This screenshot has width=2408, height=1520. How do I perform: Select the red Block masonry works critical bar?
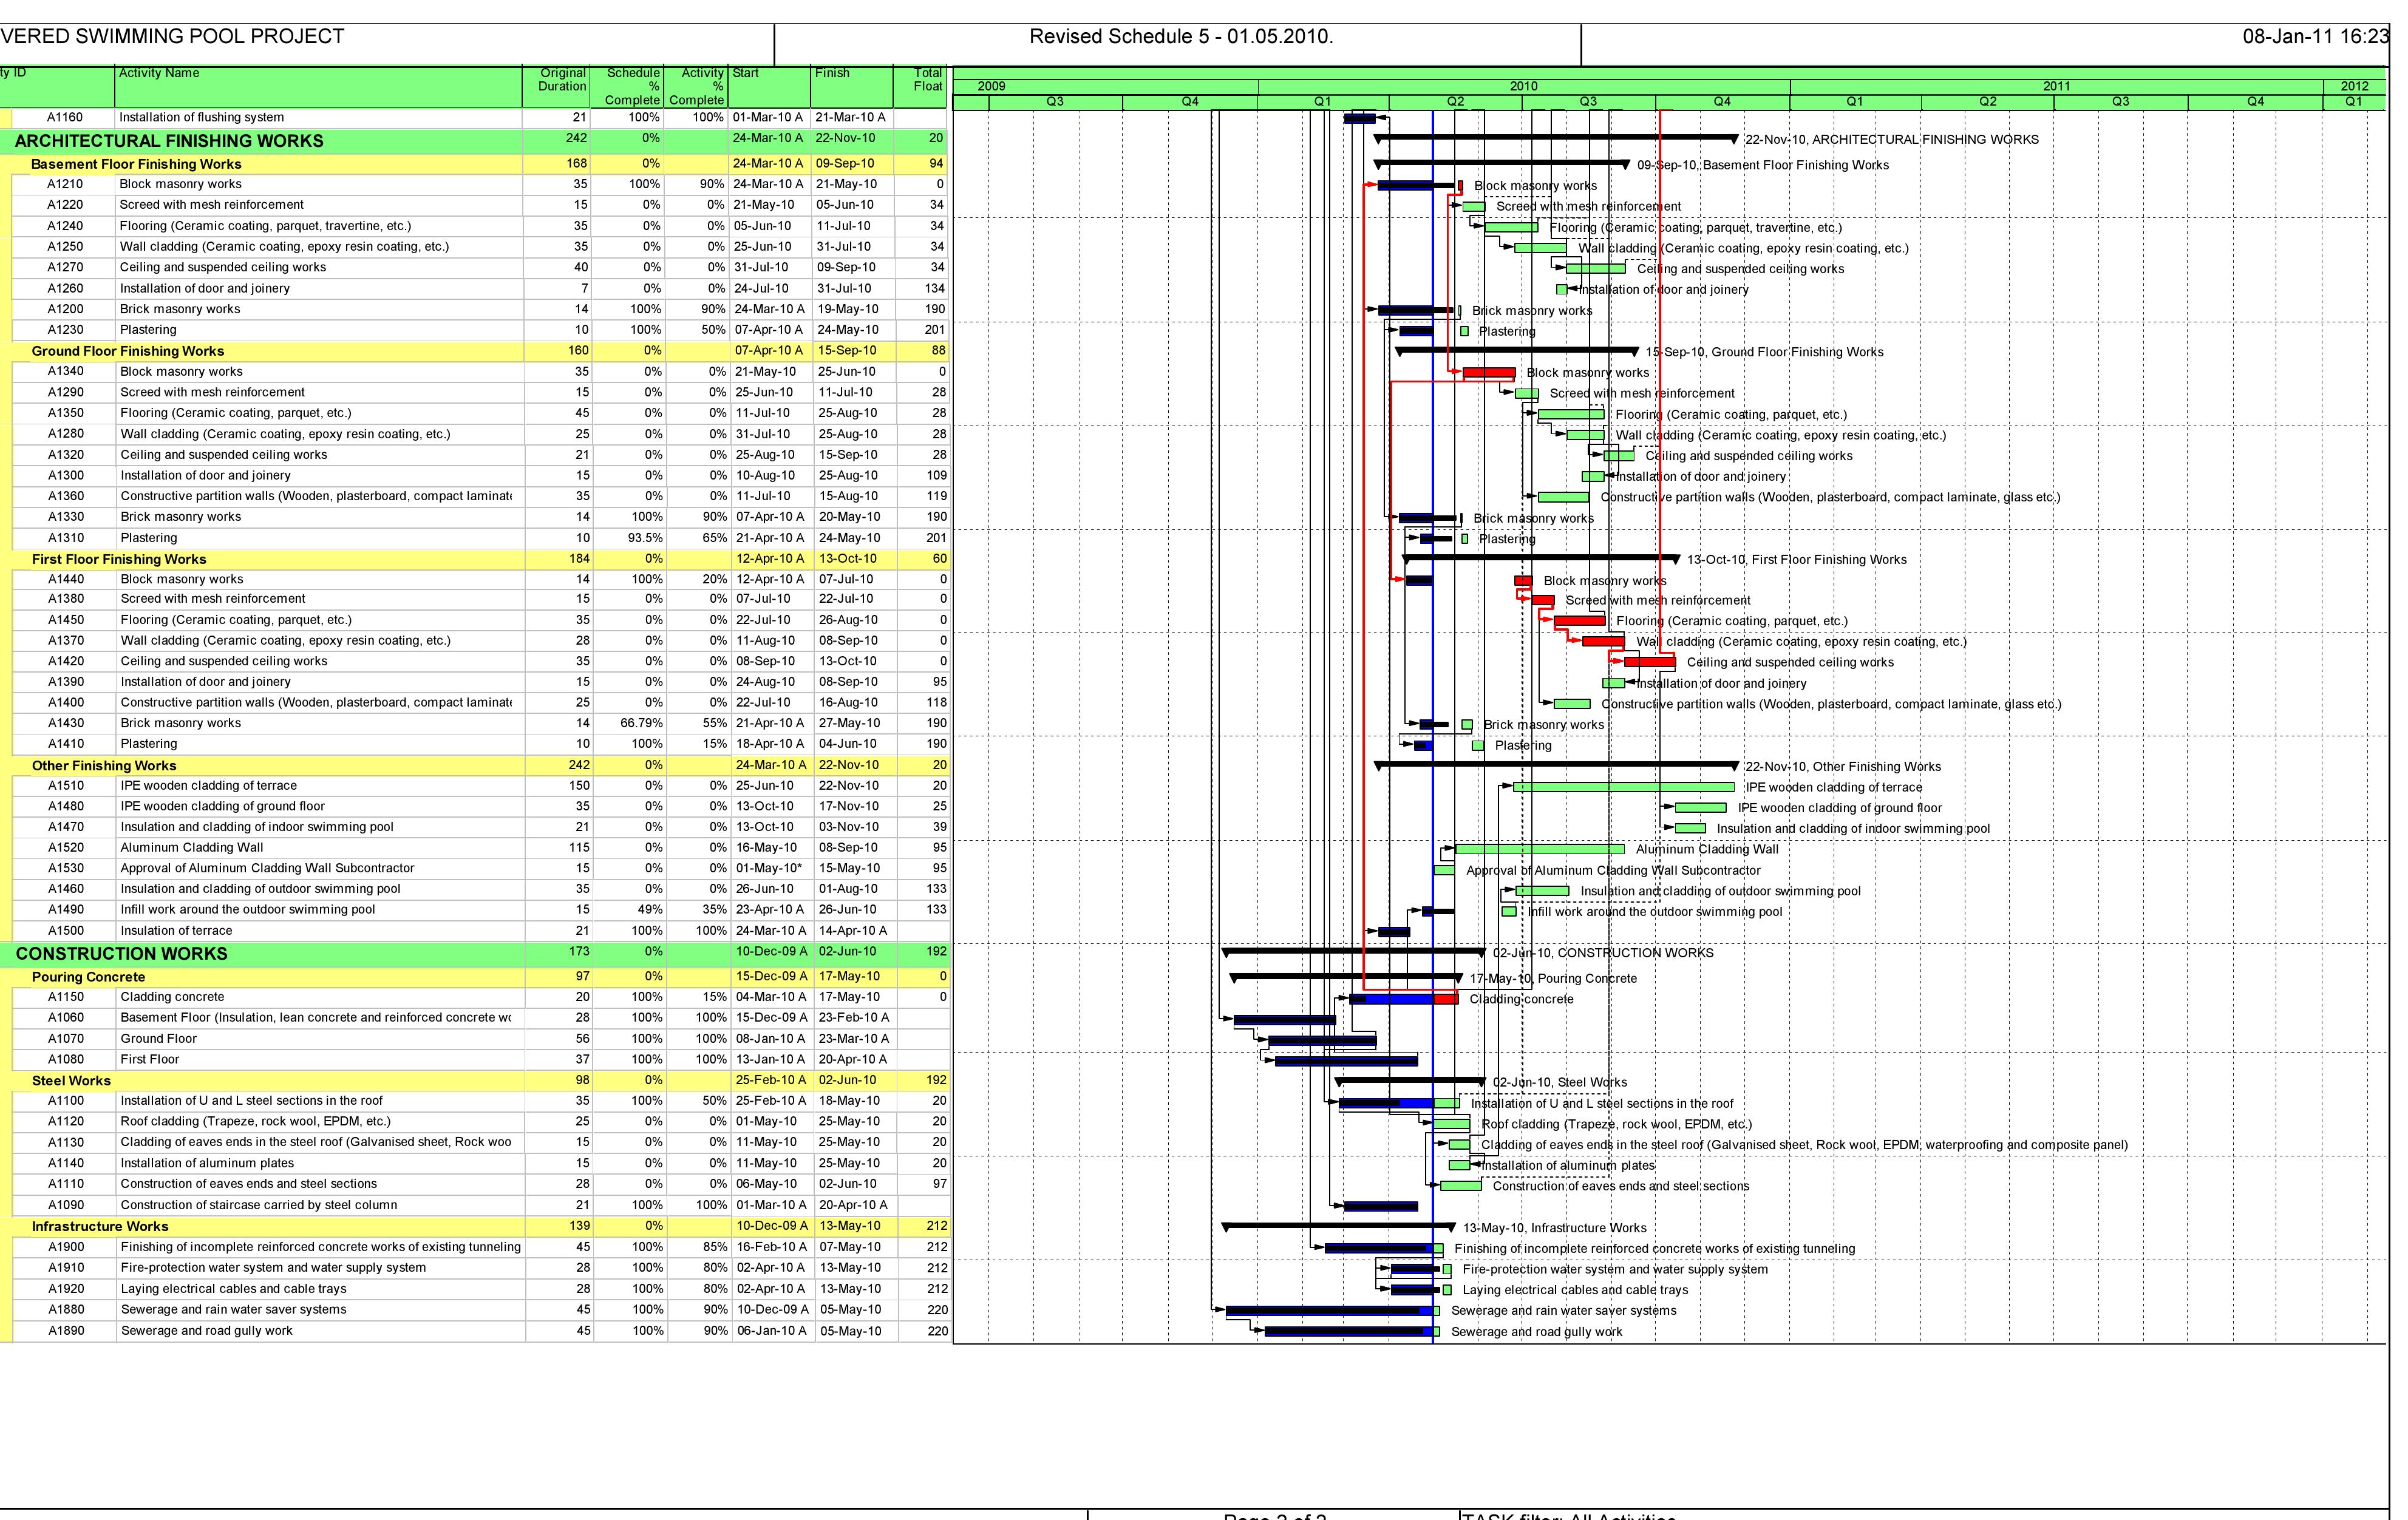click(x=1490, y=371)
